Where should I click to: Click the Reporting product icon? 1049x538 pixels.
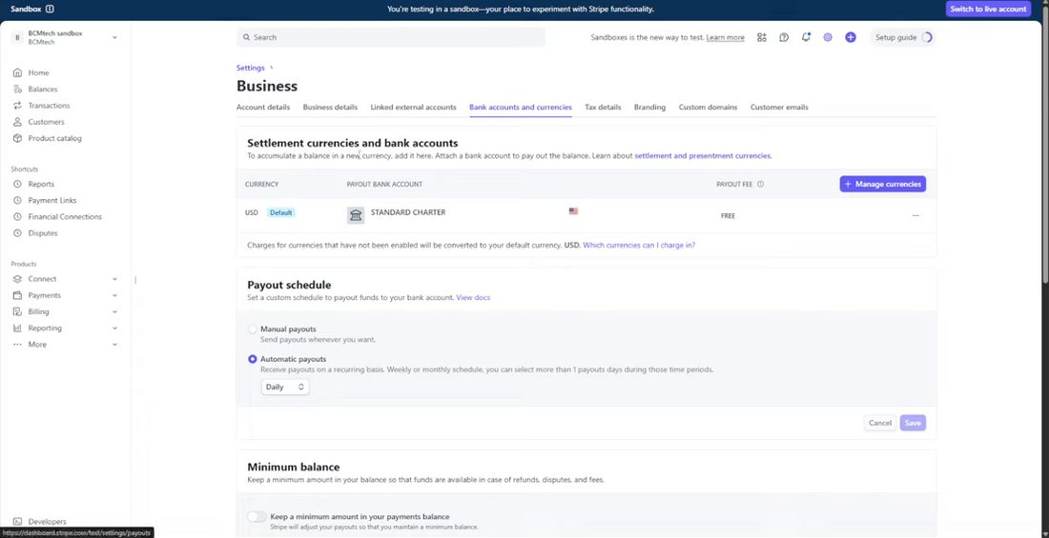[17, 329]
